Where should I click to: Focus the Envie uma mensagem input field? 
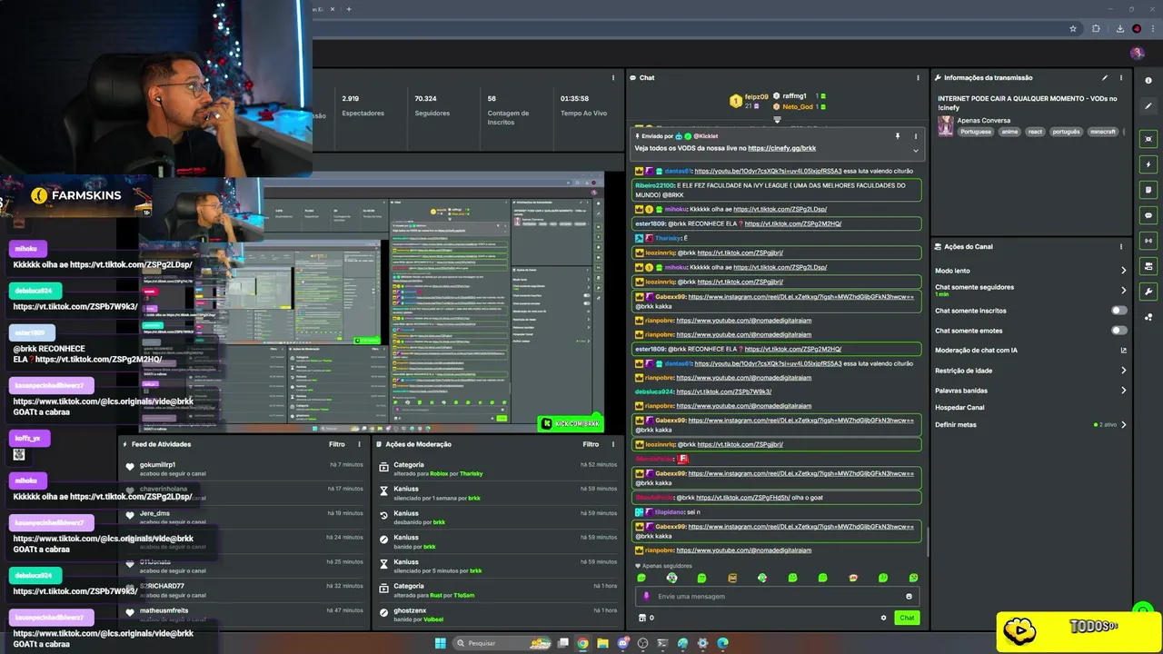pyautogui.click(x=777, y=597)
